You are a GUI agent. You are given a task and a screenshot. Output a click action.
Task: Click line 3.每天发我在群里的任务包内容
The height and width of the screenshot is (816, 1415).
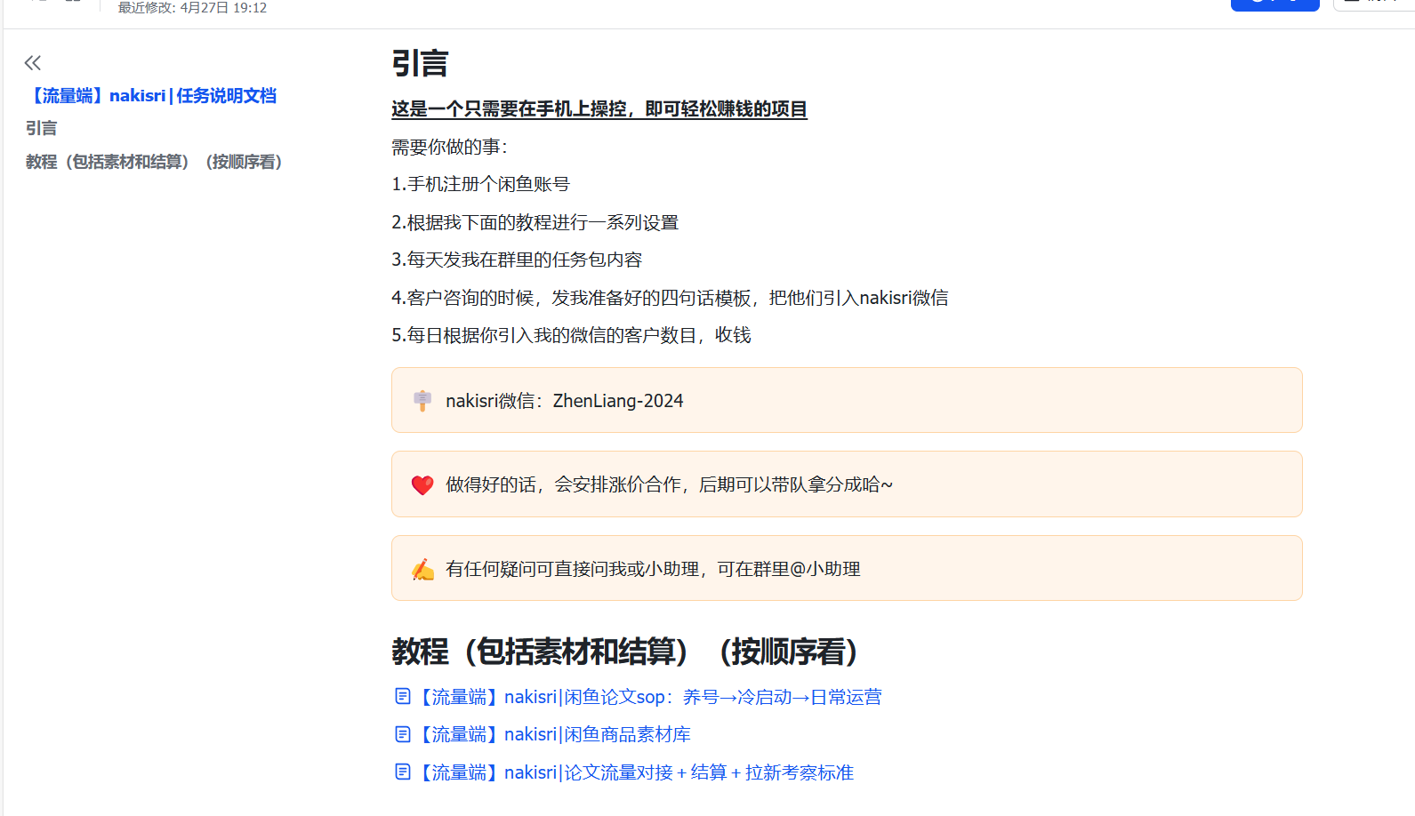point(517,260)
